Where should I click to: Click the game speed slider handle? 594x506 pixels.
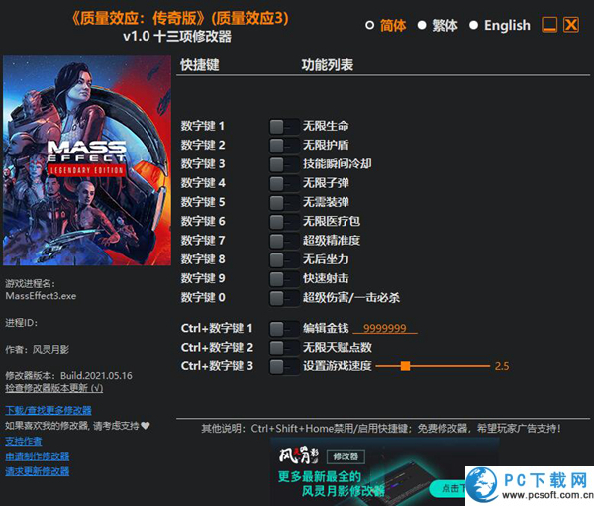(x=405, y=366)
